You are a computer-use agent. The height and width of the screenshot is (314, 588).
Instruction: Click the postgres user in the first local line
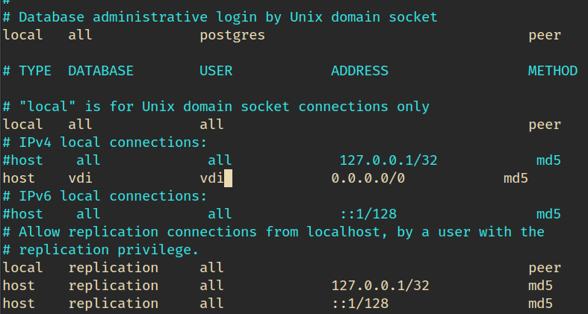(232, 35)
